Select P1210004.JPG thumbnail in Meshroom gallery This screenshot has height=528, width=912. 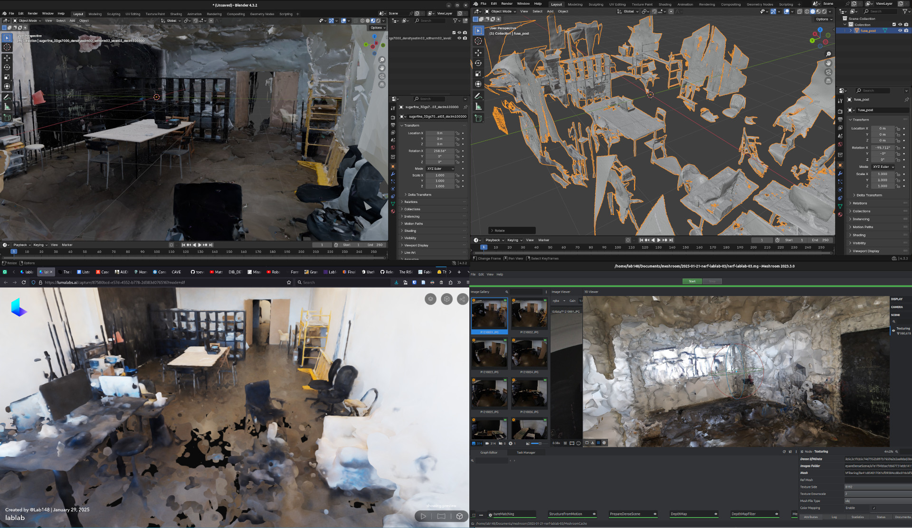[529, 356]
